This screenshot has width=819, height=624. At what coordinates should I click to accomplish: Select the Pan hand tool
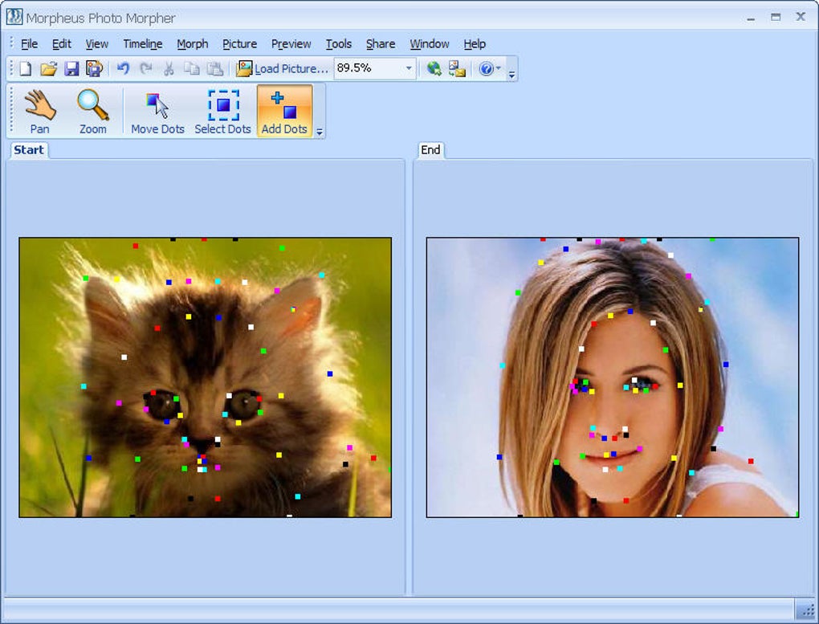39,112
